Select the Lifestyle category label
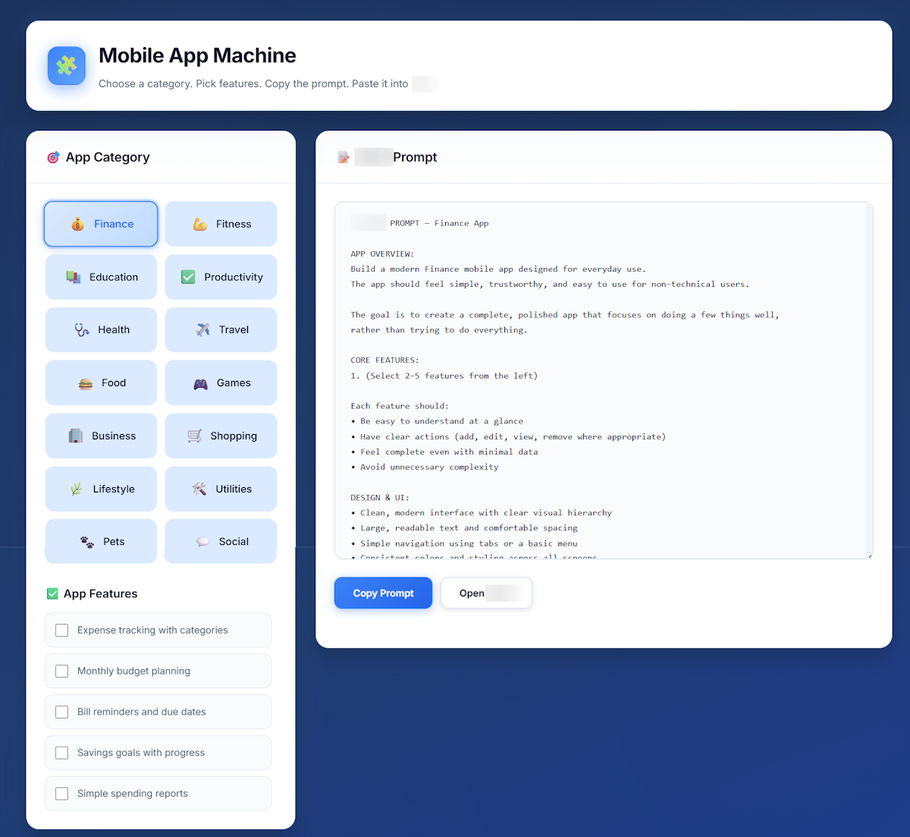The width and height of the screenshot is (910, 837). pyautogui.click(x=114, y=489)
